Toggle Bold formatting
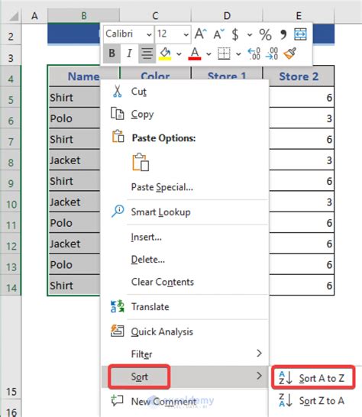362x417 pixels. (112, 53)
